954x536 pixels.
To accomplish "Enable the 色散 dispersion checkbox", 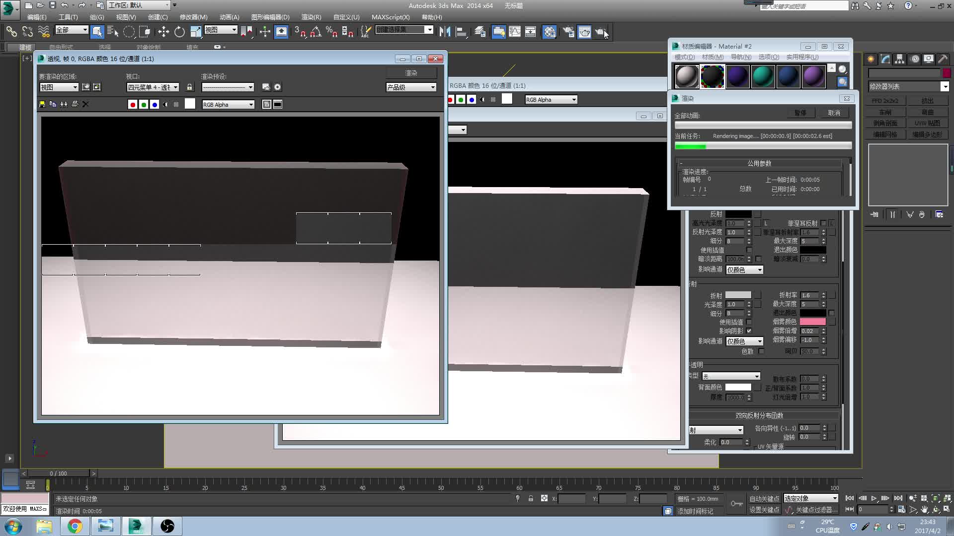I will (x=761, y=351).
